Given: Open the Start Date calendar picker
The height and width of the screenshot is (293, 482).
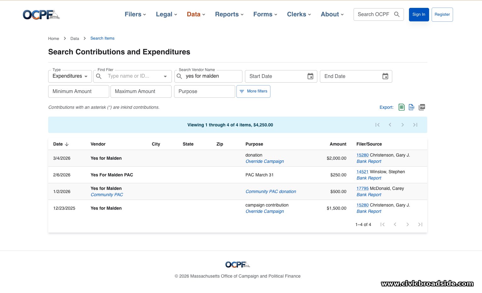Looking at the screenshot, I should pos(310,76).
